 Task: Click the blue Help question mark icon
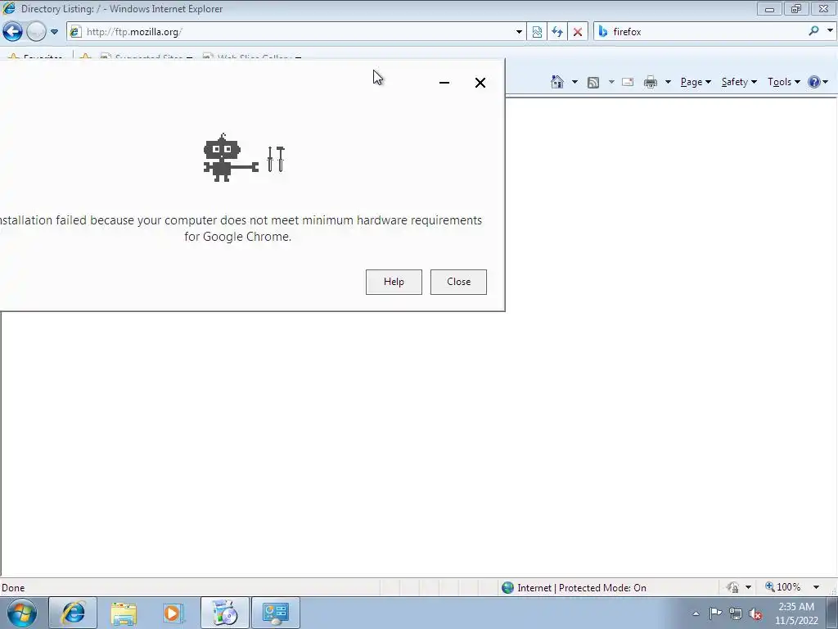(814, 82)
